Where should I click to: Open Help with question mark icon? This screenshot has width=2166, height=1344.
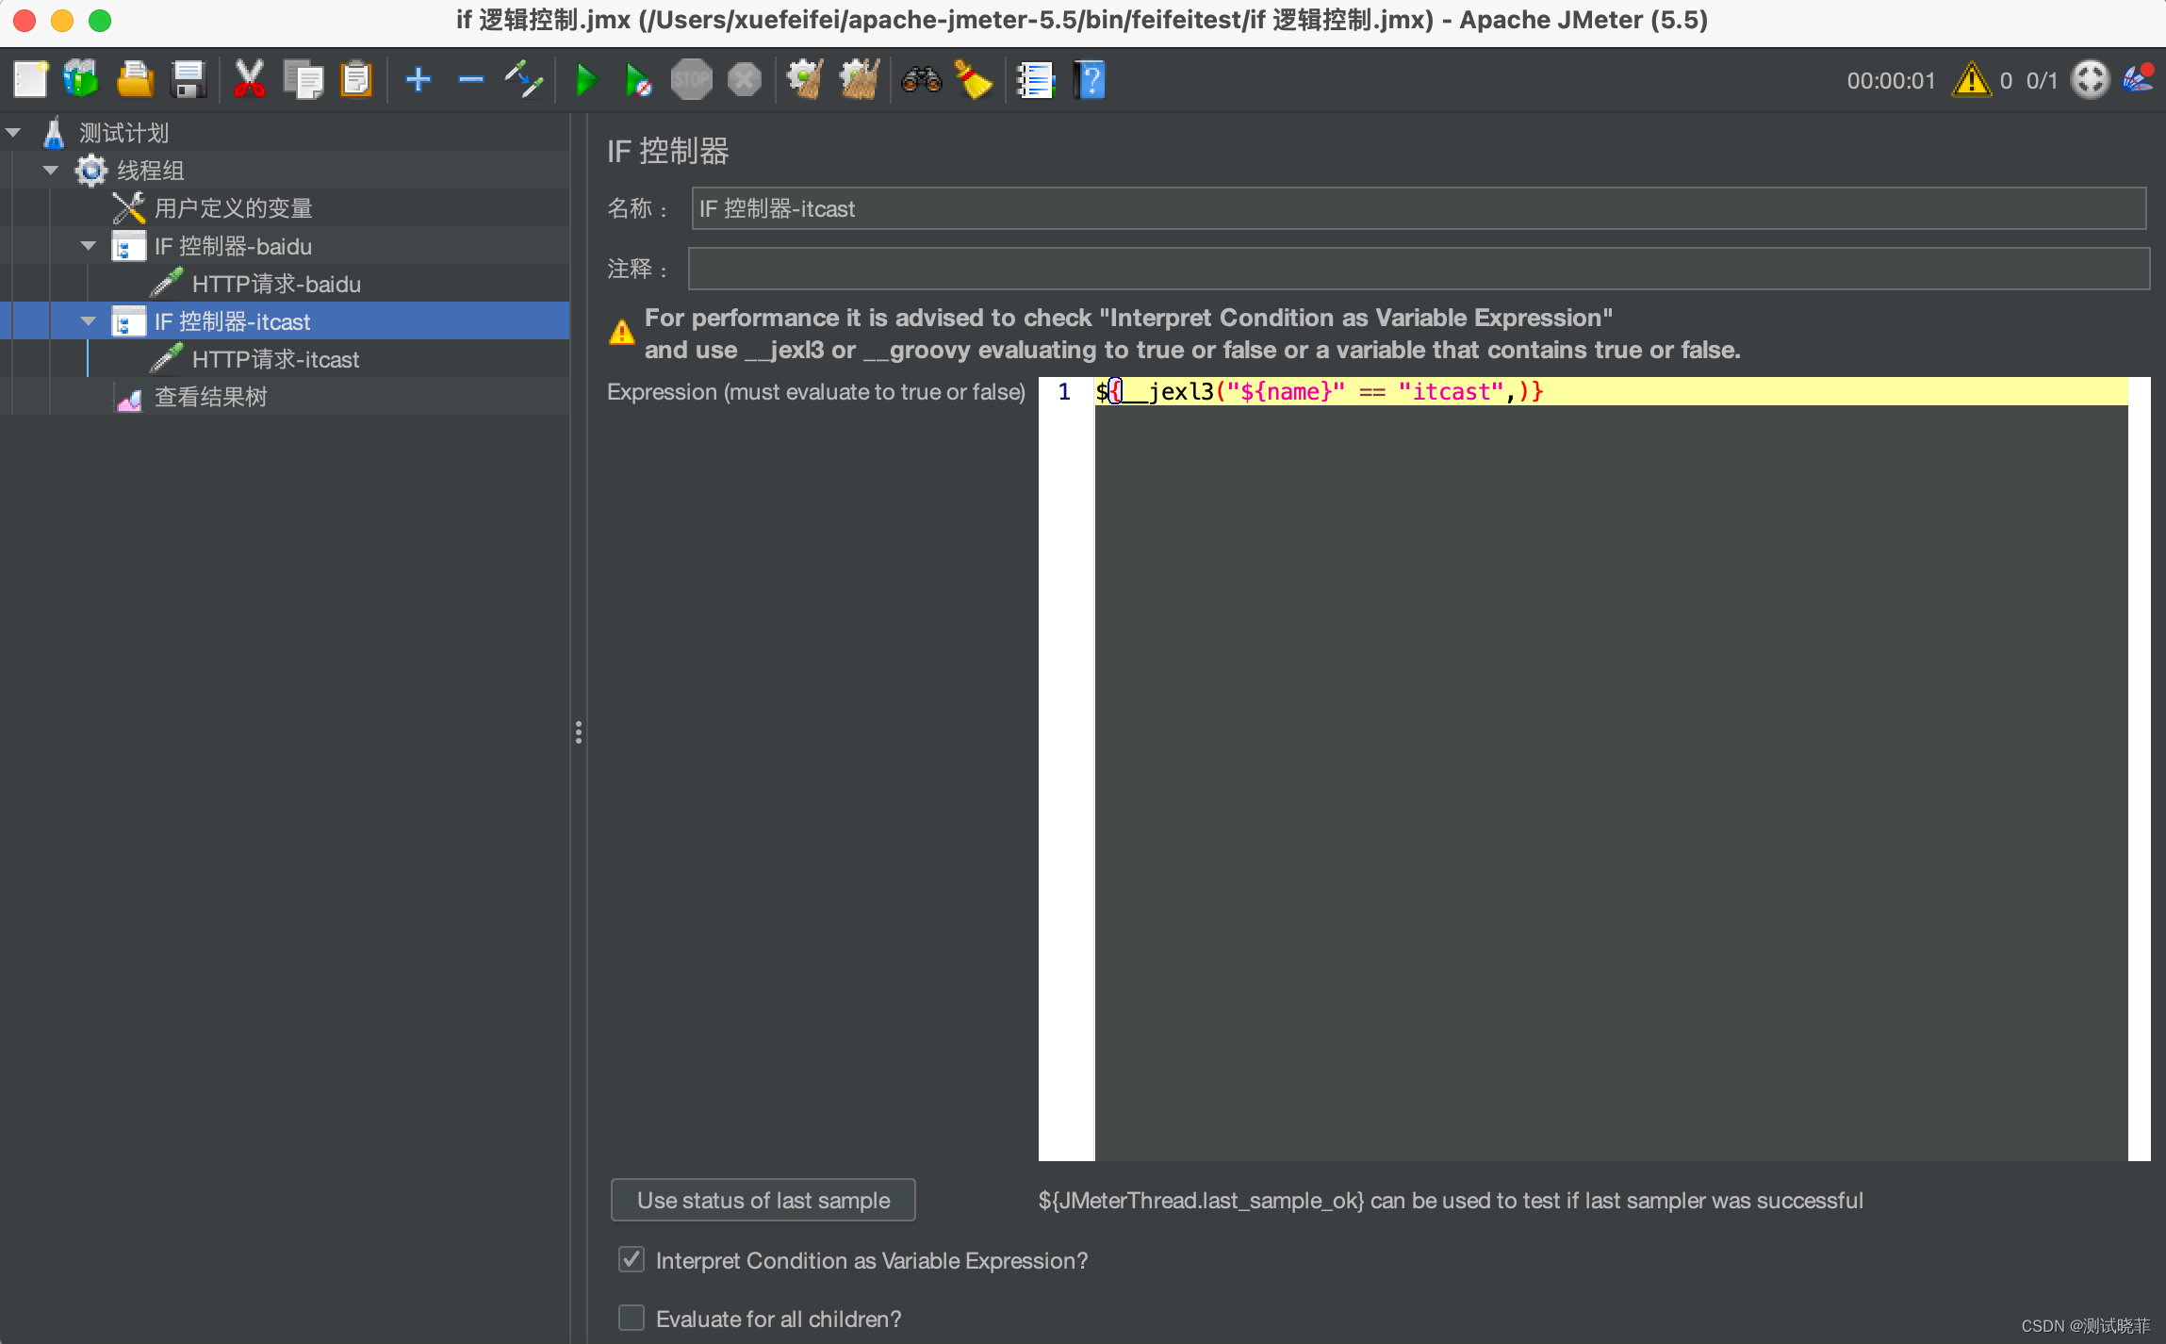(x=1089, y=80)
